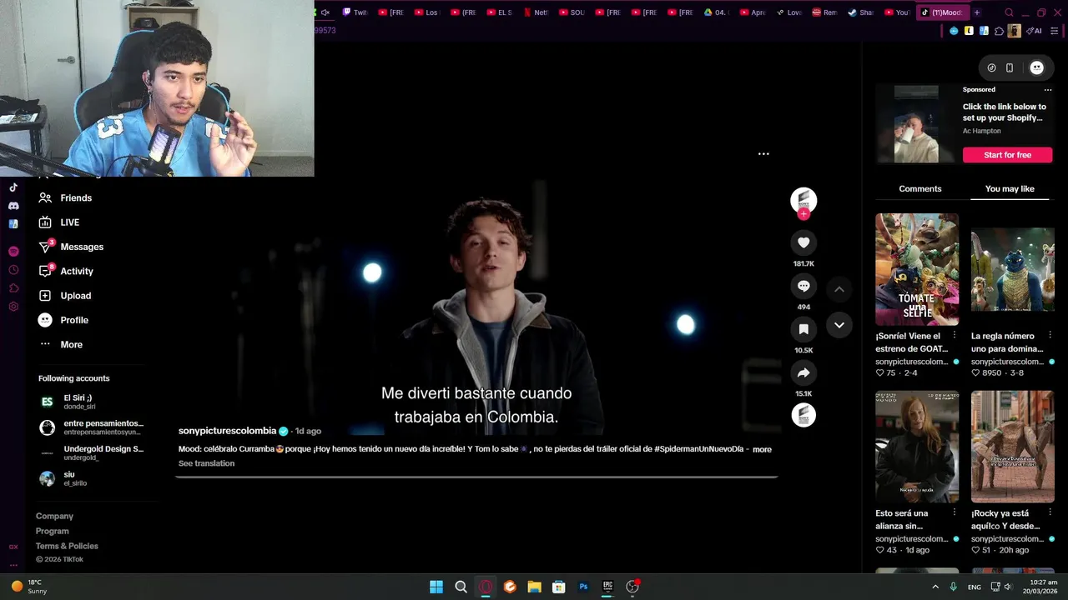
Task: Switch to the (11)Mood TikTok tab
Action: [942, 12]
